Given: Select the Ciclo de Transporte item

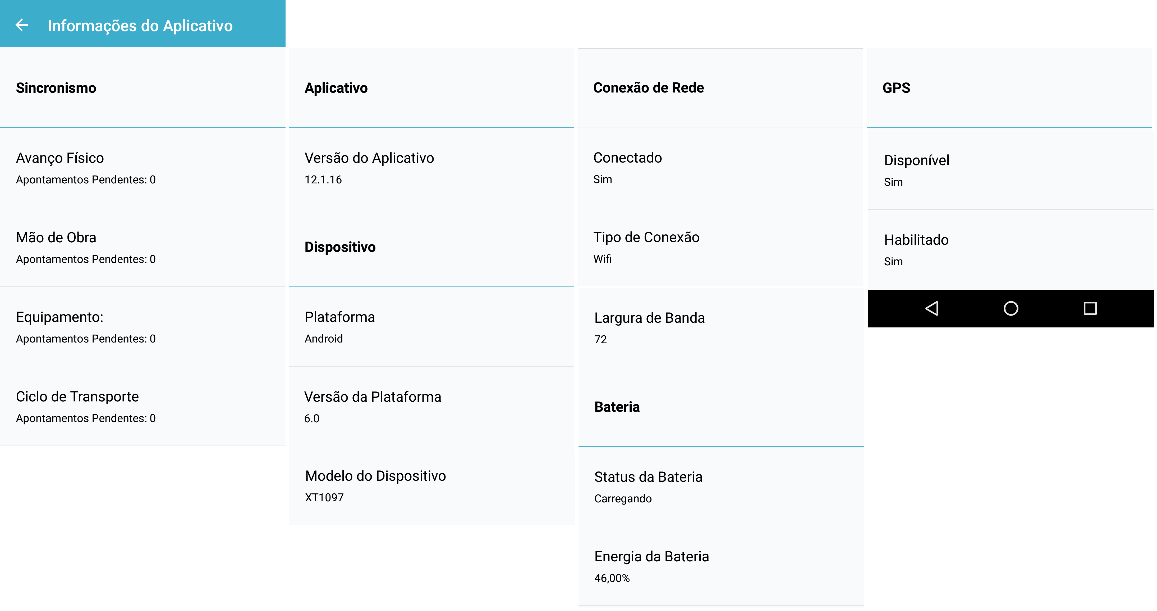Looking at the screenshot, I should tap(143, 406).
